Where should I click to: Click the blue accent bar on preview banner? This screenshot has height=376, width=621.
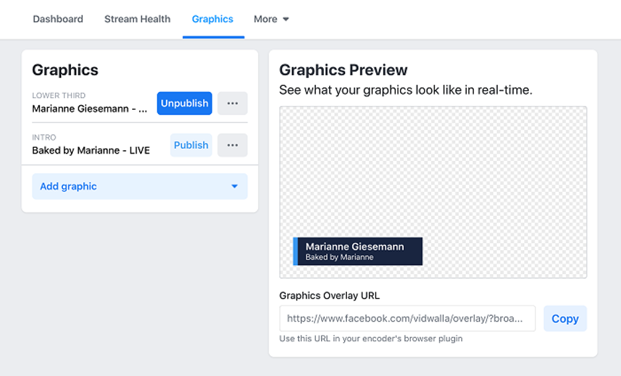pos(295,252)
